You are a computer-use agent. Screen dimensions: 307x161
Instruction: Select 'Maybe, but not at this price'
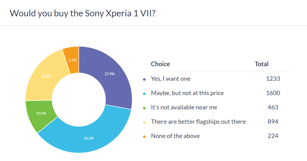click(187, 93)
